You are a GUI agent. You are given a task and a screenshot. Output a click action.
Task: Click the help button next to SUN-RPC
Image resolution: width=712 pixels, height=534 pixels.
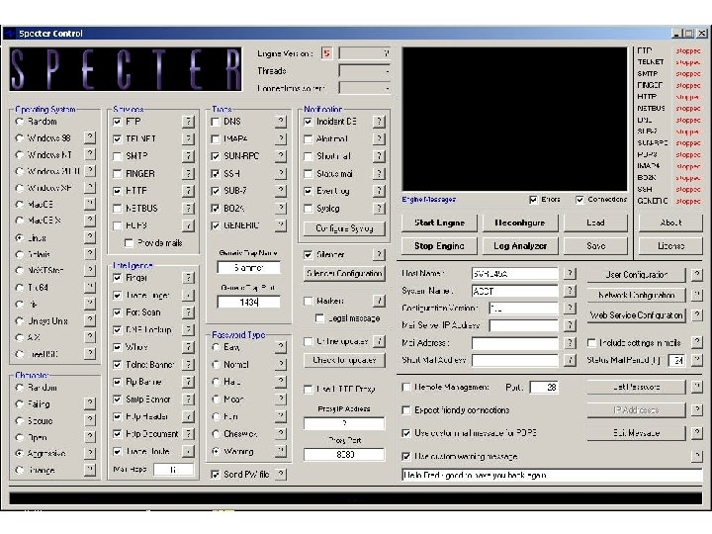(x=281, y=156)
